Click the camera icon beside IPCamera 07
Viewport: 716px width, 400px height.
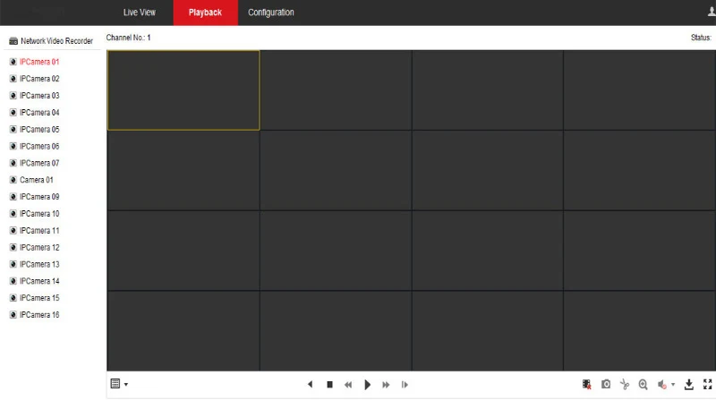tap(13, 163)
